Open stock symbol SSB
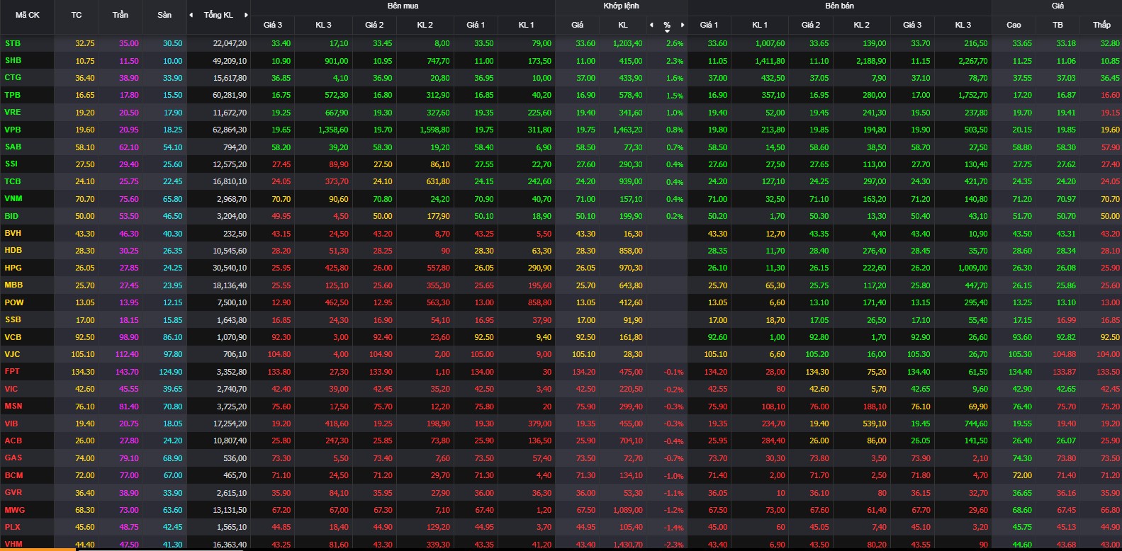The width and height of the screenshot is (1122, 551). click(13, 319)
